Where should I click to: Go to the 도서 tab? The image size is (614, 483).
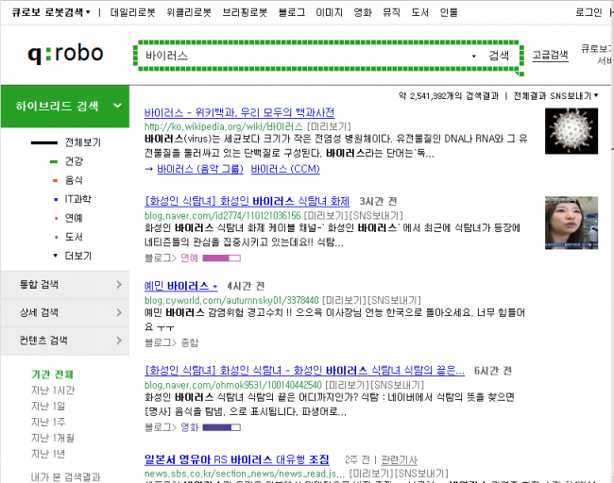tap(419, 12)
